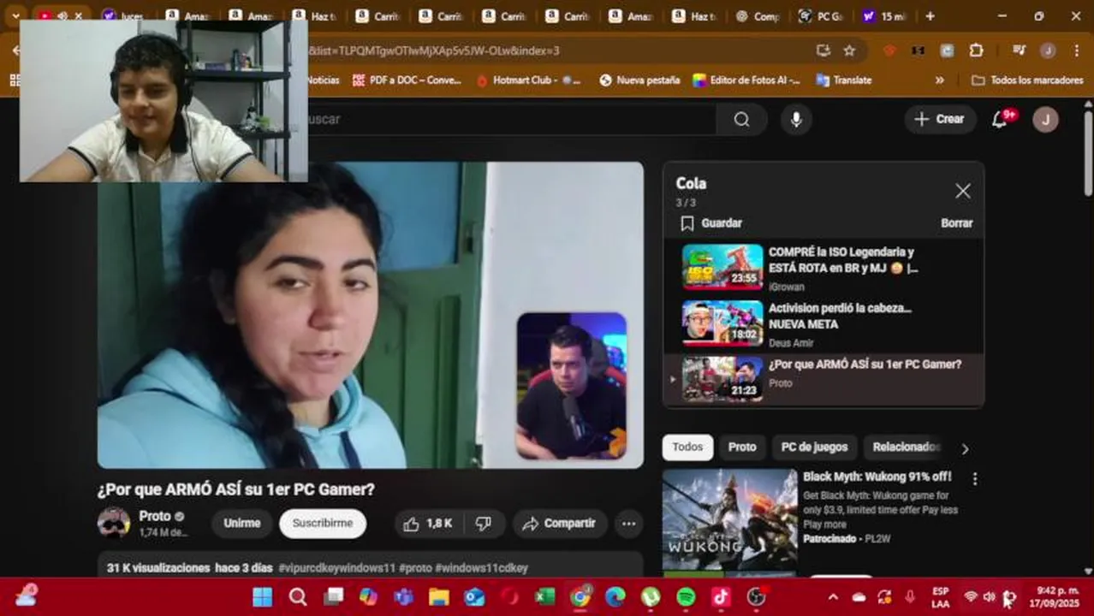
Task: Open the YouTube account avatar menu
Action: (1045, 119)
